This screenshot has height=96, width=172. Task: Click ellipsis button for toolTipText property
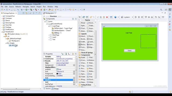[74, 84]
